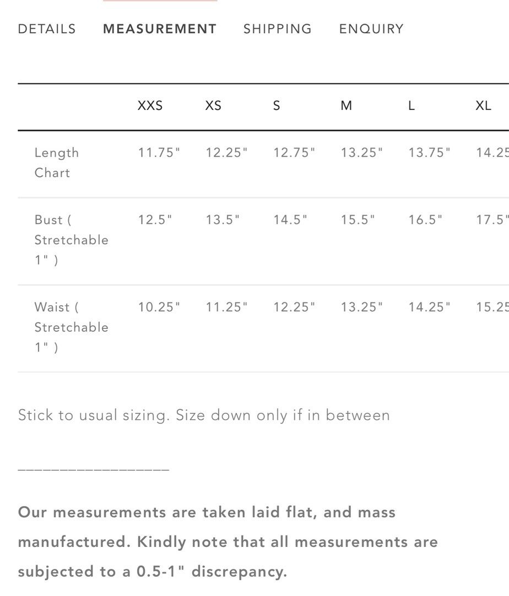509x596 pixels.
Task: Select the Waist Stretchable row label
Action: point(71,327)
